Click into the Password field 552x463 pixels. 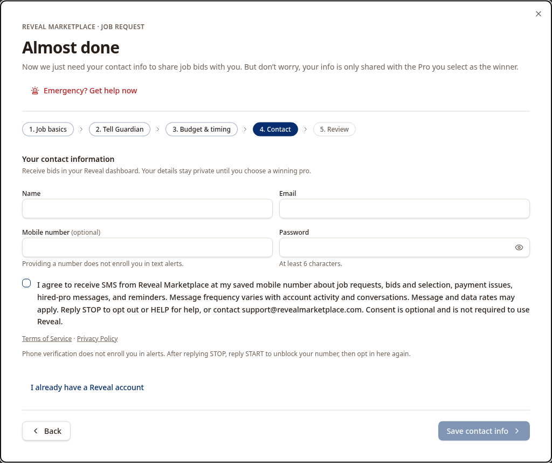[x=404, y=247]
